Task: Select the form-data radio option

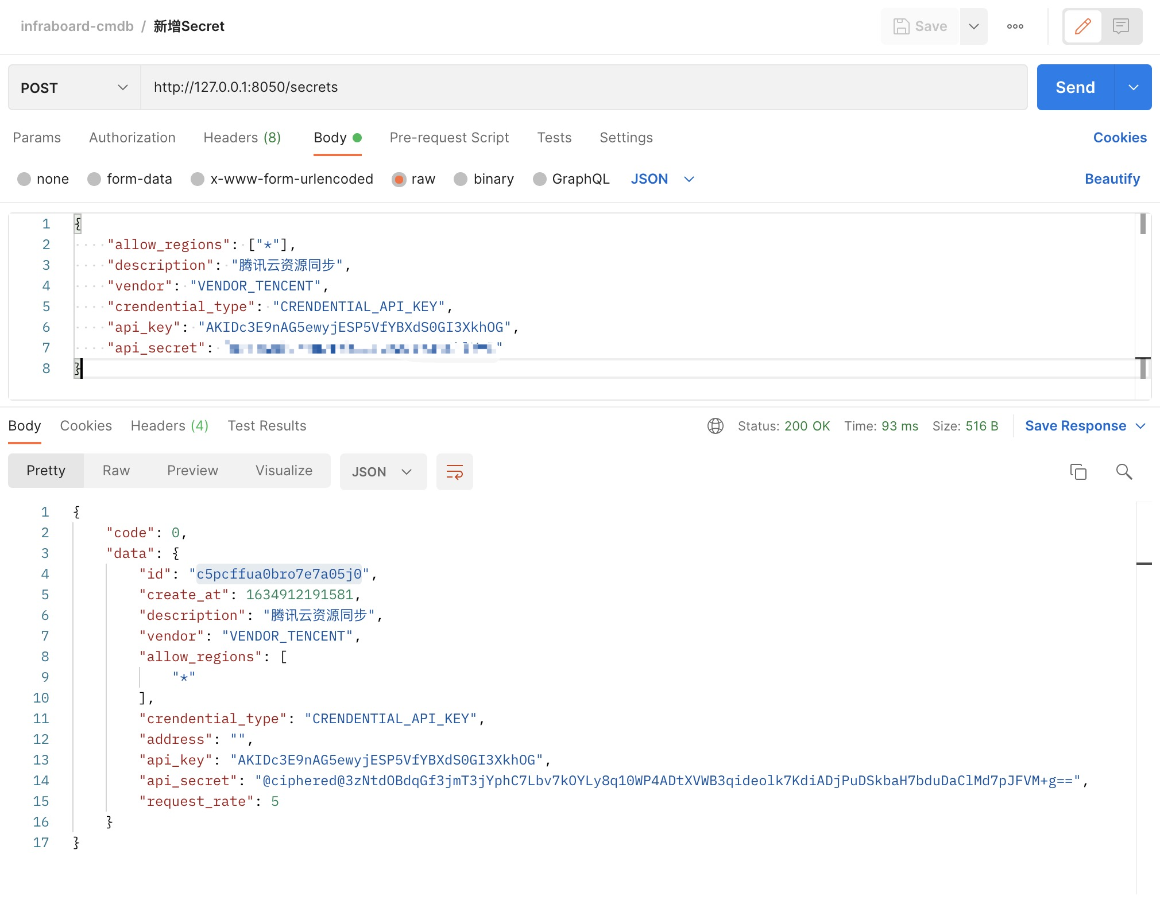Action: pyautogui.click(x=94, y=179)
